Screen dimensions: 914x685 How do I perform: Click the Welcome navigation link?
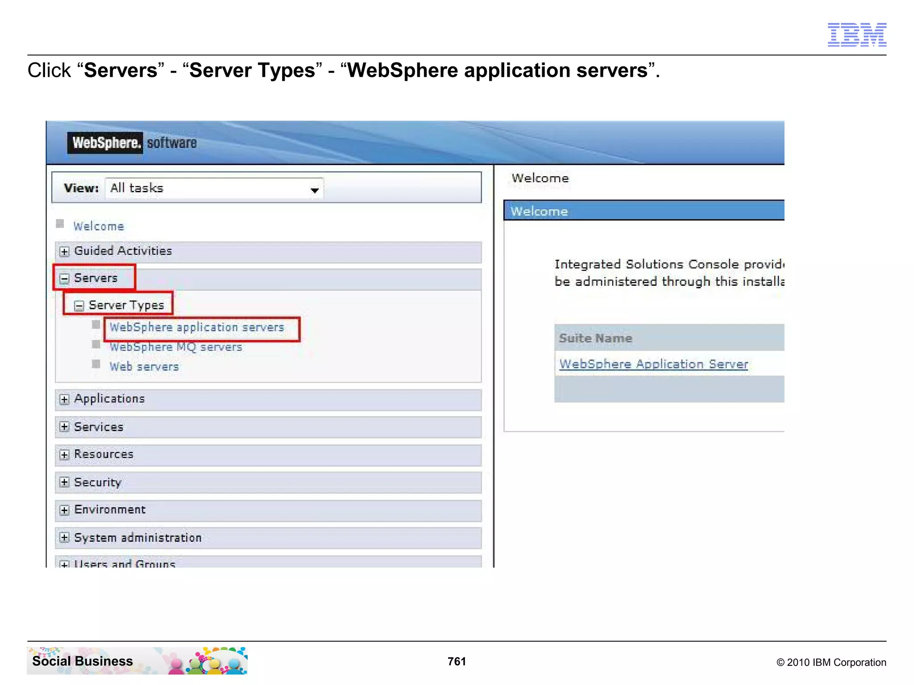[99, 226]
